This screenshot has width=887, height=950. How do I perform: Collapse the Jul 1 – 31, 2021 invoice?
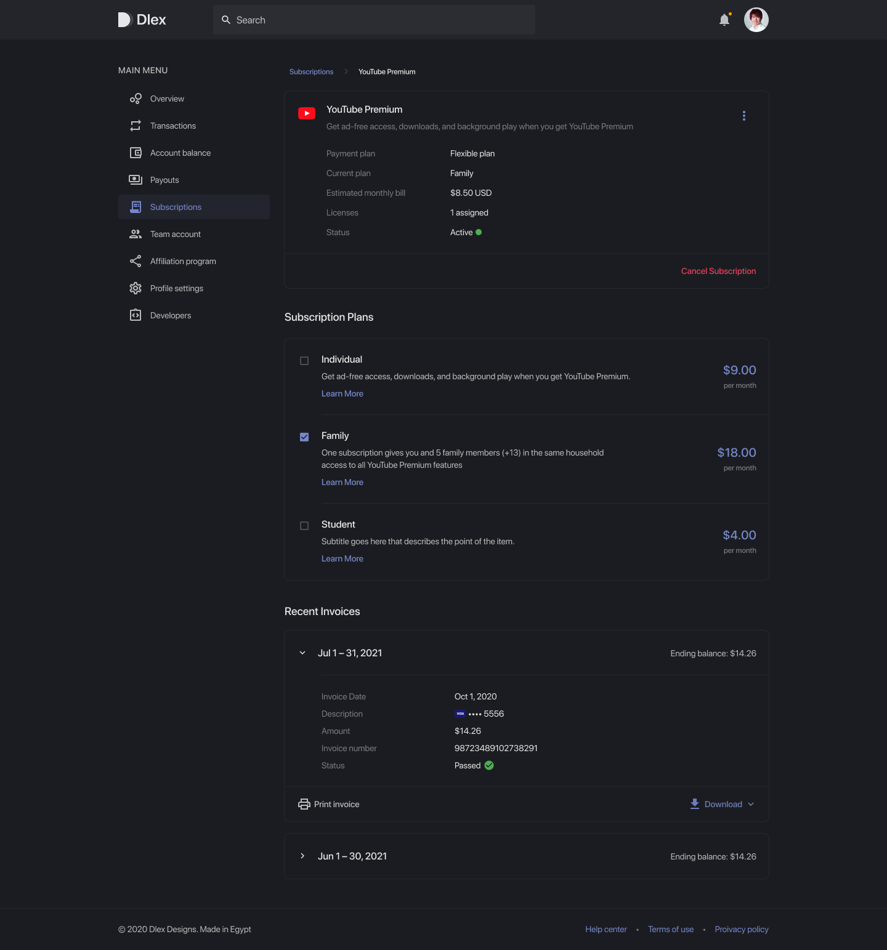coord(302,653)
